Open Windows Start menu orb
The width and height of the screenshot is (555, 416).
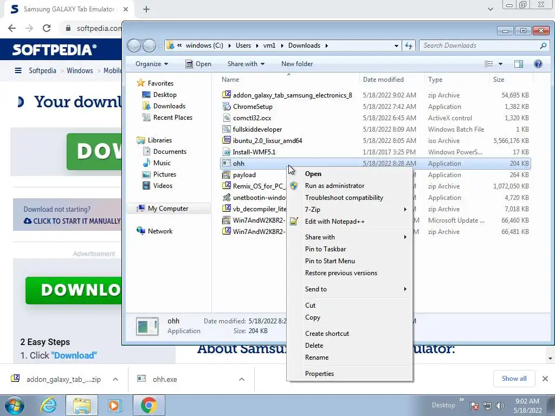tap(15, 405)
